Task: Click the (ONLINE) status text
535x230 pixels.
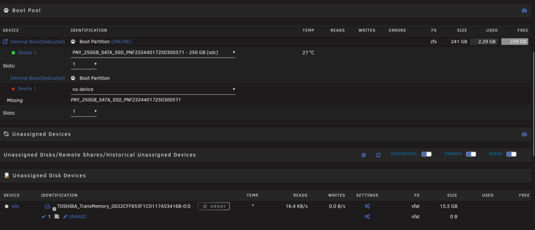Action: pyautogui.click(x=121, y=42)
